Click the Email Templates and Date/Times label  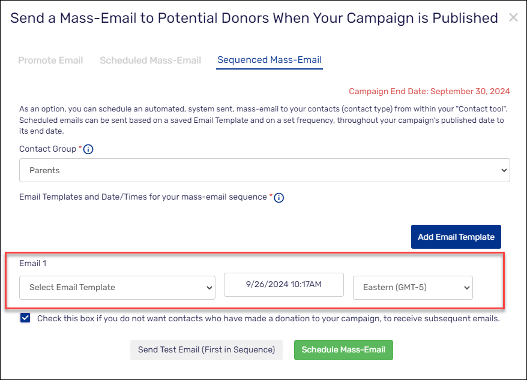click(x=143, y=197)
